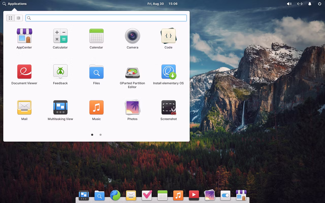Close the Applications menu in top panel
Viewport: 325px width, 203px height.
pos(14,4)
